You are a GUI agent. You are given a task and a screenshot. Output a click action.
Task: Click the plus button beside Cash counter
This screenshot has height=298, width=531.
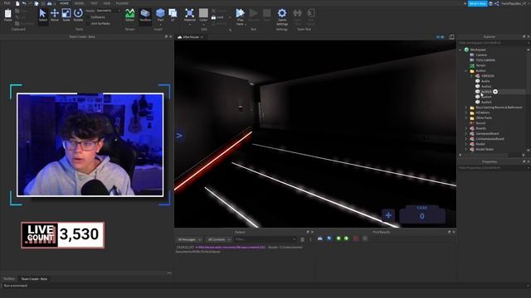point(388,215)
